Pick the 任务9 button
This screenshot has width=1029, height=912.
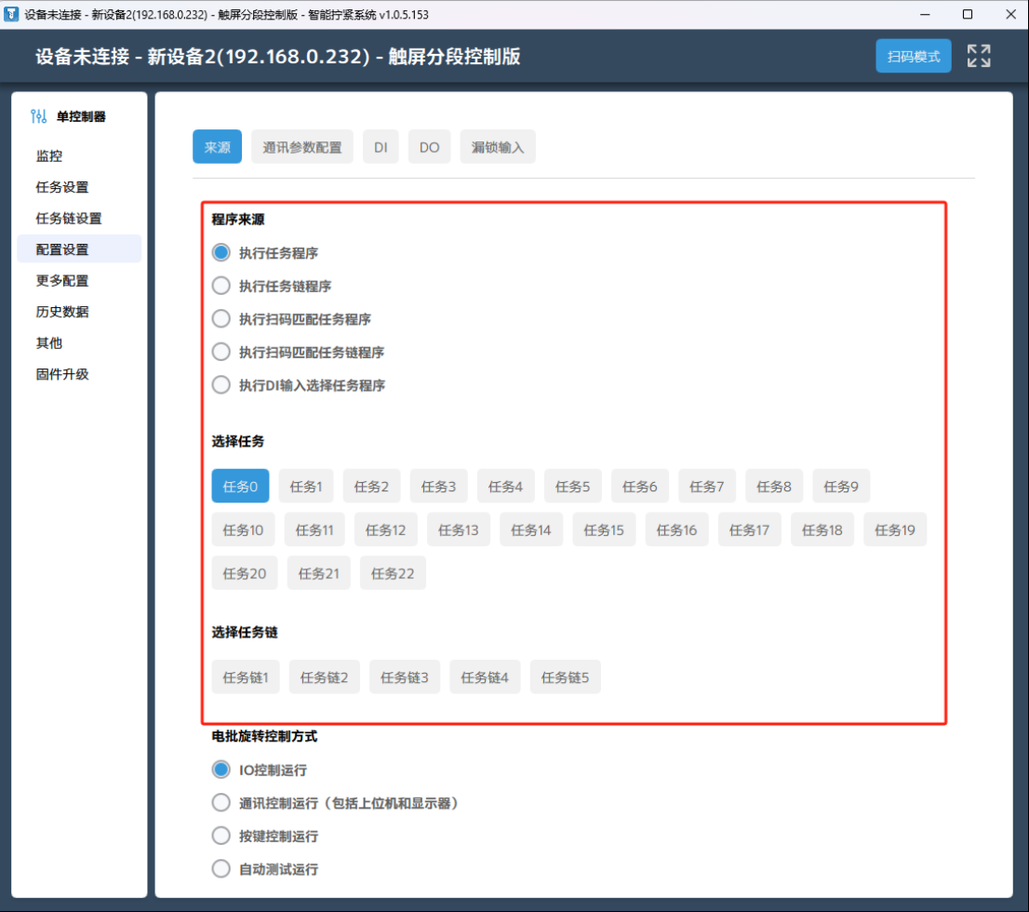(x=841, y=487)
